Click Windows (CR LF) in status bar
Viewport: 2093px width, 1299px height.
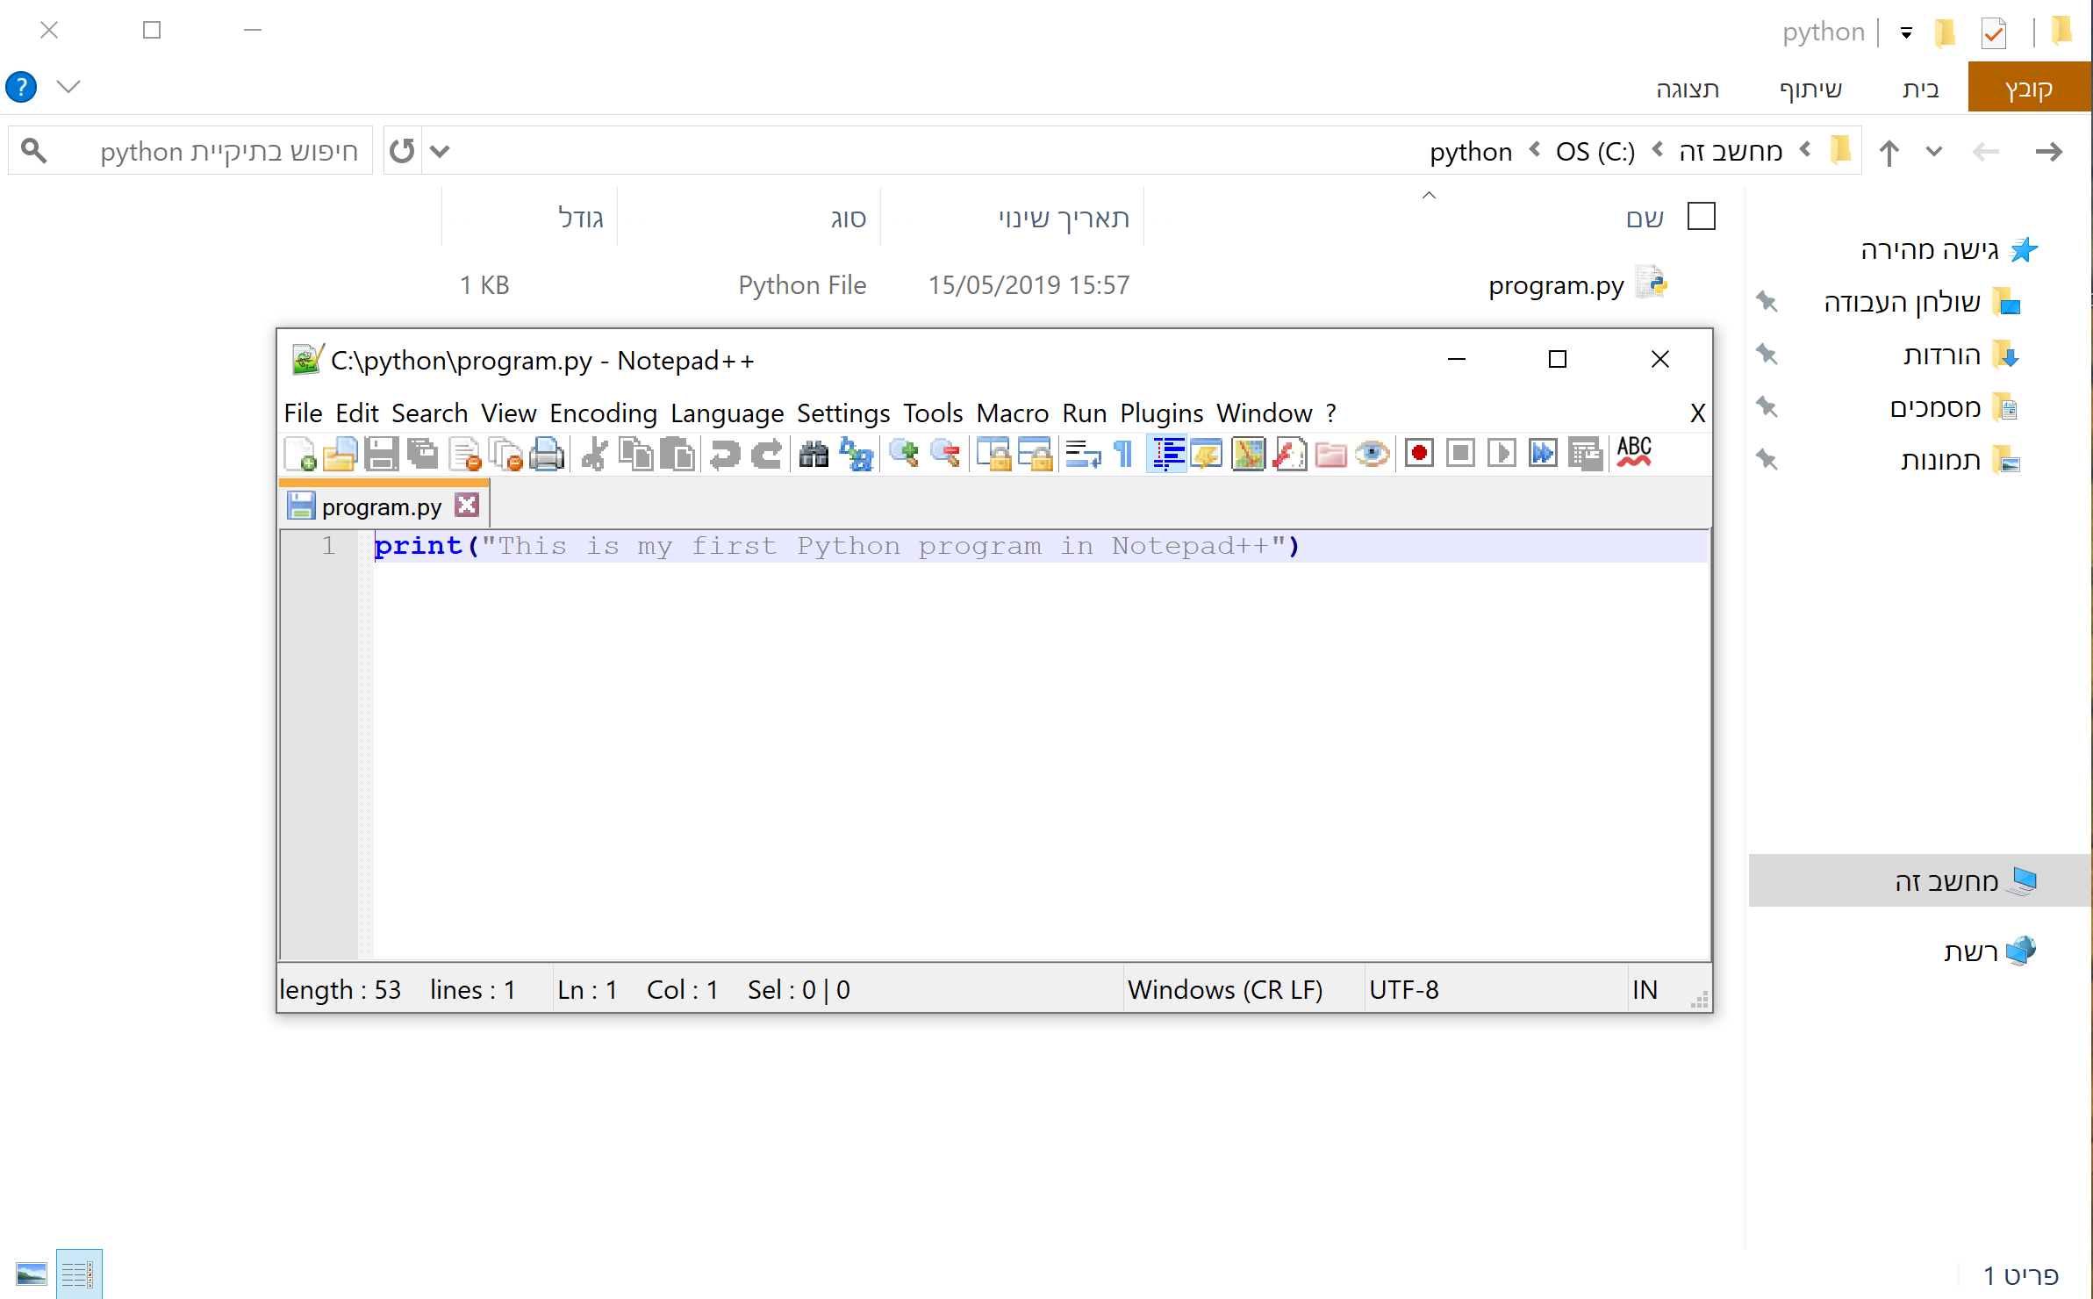[x=1225, y=990]
